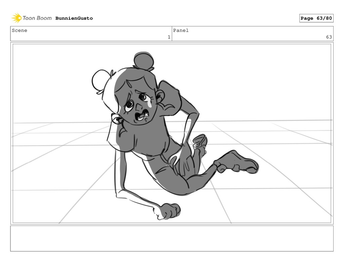Click the empty caption notes box
This screenshot has width=344, height=267.
(x=172, y=238)
